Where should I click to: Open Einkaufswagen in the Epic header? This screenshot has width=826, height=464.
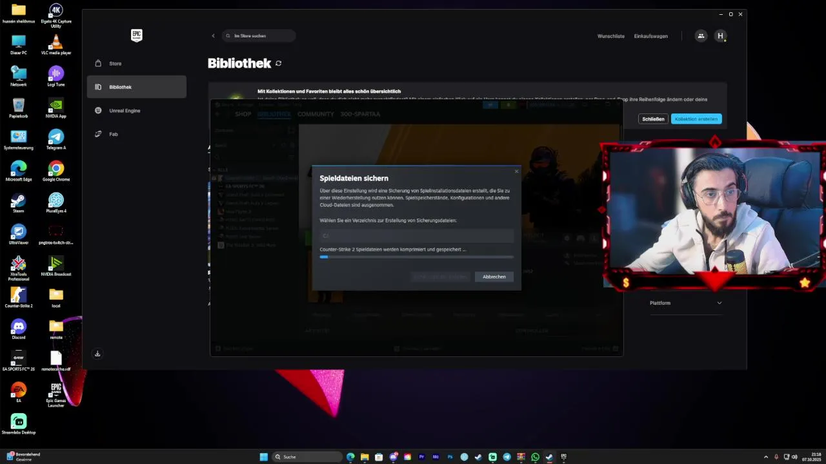click(650, 36)
